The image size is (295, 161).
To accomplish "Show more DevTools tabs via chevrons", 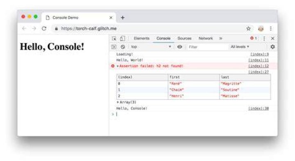I will coord(221,39).
